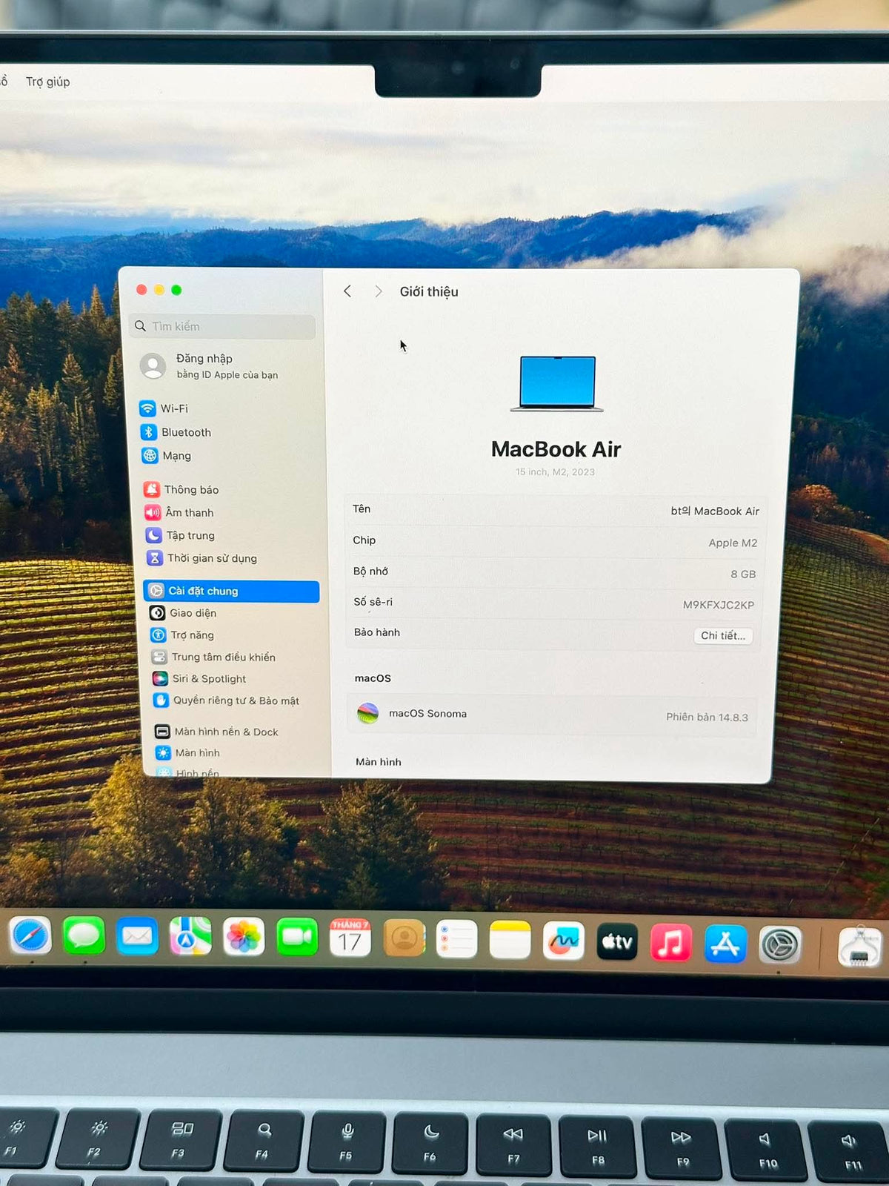Screen dimensions: 889x1186
Task: Go back with the left chevron
Action: pos(347,291)
